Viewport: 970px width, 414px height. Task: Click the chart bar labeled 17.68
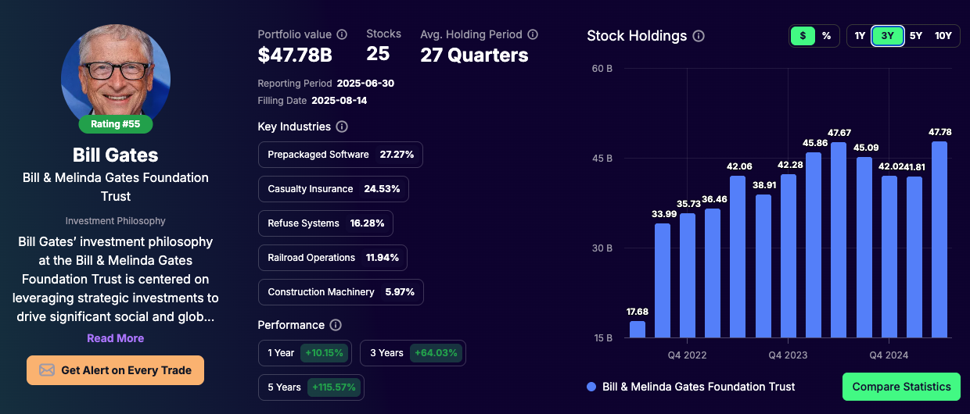(x=638, y=329)
